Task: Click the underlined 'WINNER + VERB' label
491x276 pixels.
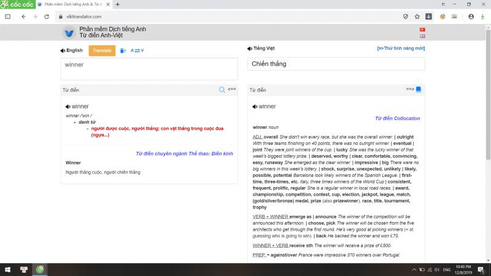Action: tap(271, 245)
